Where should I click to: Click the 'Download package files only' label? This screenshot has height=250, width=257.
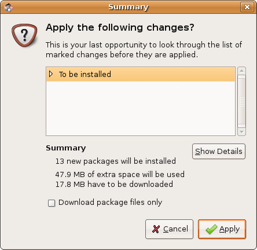pos(110,203)
